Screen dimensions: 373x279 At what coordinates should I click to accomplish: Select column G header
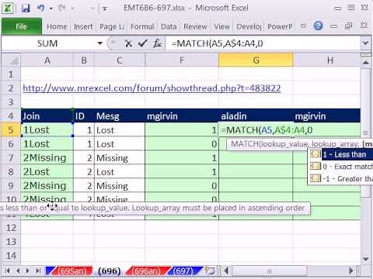coord(256,60)
